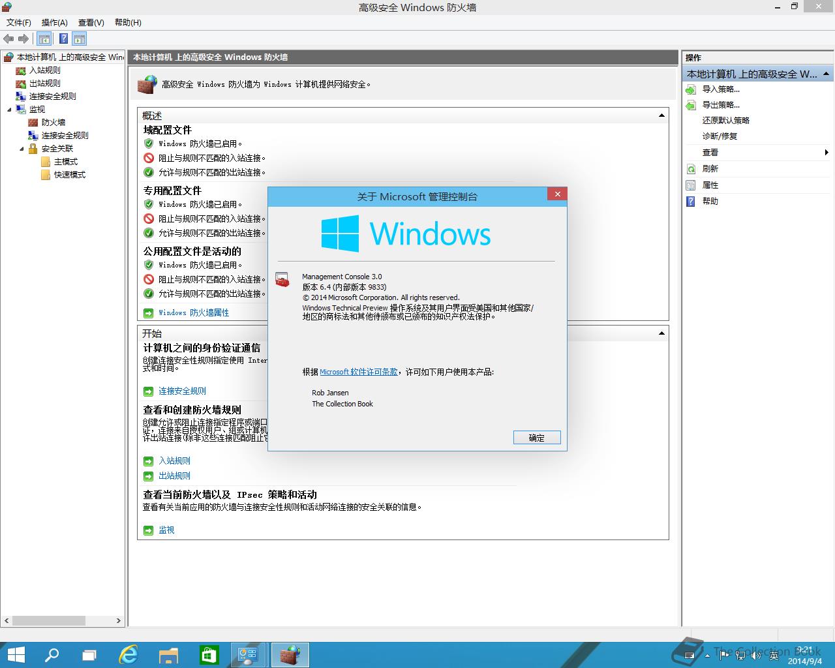Click 确定 in the About dialog
The image size is (835, 668).
tap(536, 438)
